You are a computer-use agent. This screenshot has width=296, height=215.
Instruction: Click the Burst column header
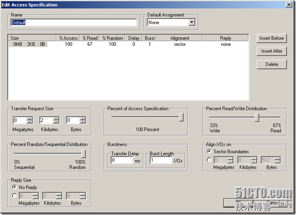(150, 38)
